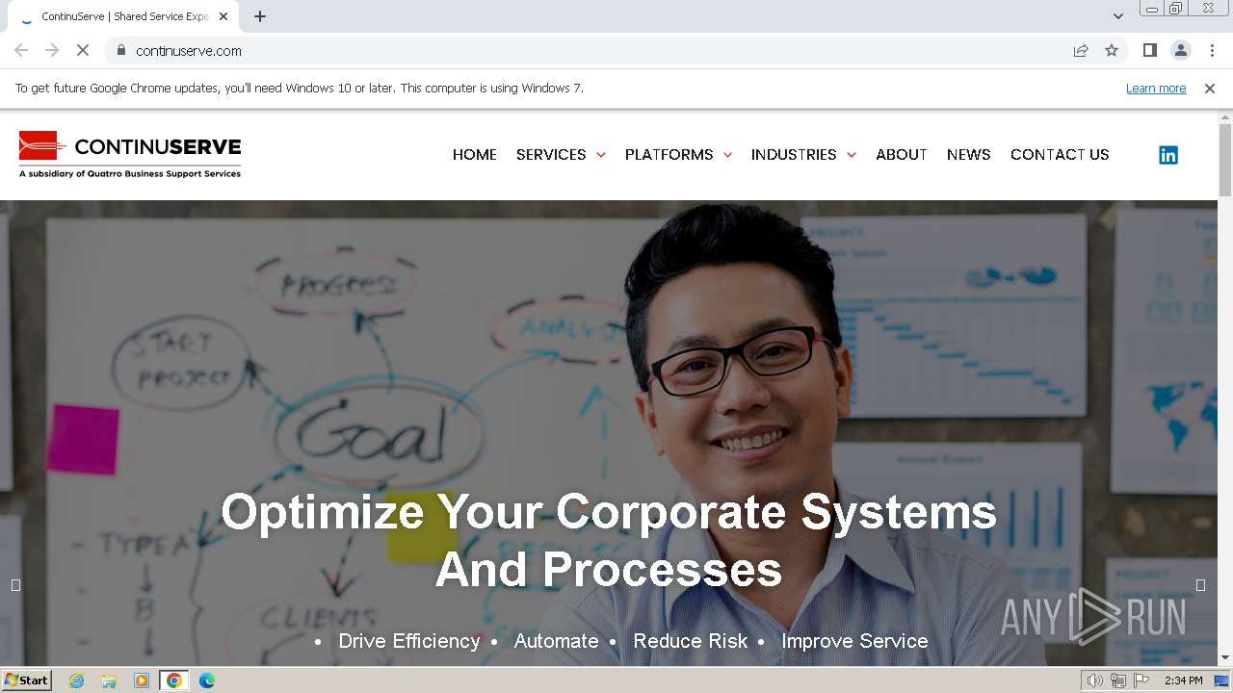
Task: Click the scrollbar down arrow
Action: point(1225,658)
